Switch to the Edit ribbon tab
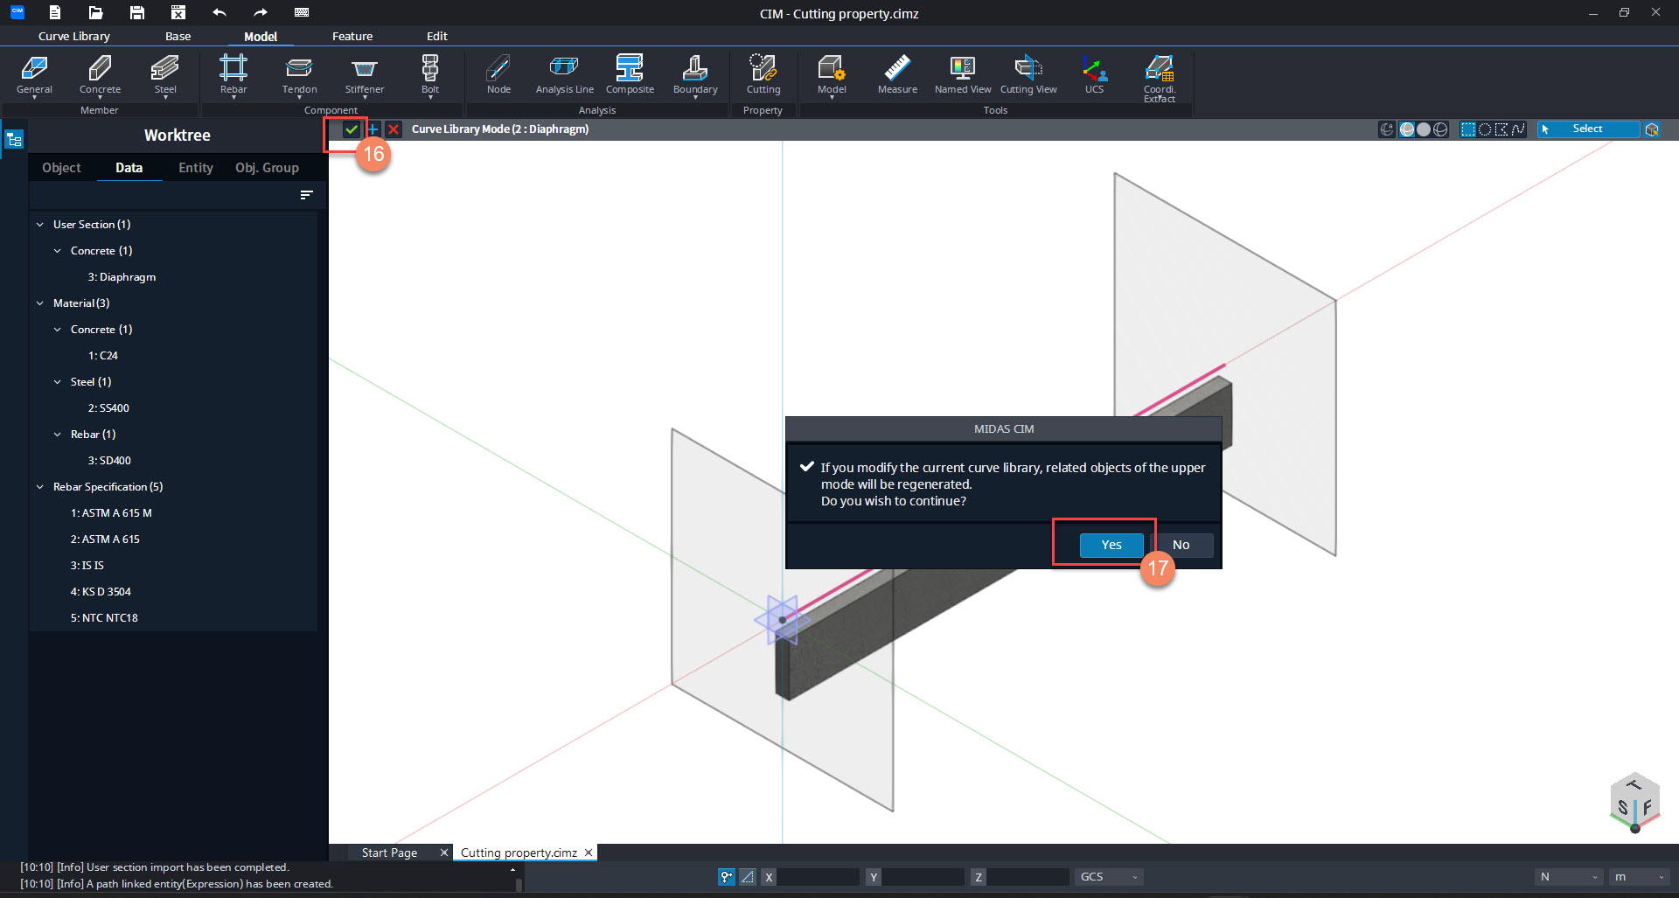This screenshot has width=1679, height=898. coord(436,36)
